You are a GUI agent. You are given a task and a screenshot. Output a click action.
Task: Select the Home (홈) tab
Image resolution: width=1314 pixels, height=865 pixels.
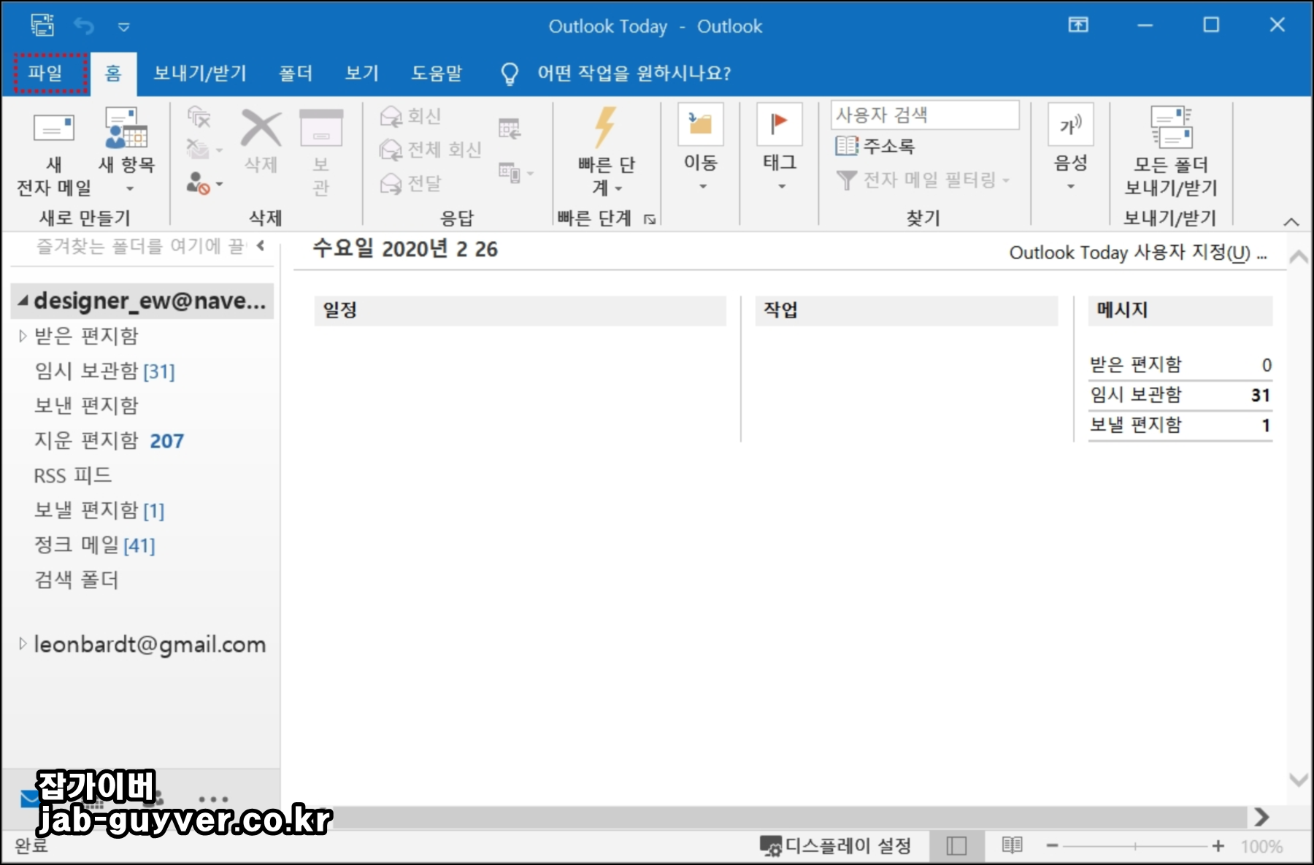113,73
